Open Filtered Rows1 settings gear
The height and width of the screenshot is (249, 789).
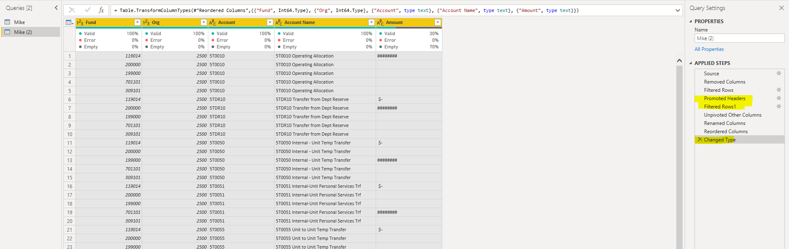click(x=779, y=106)
